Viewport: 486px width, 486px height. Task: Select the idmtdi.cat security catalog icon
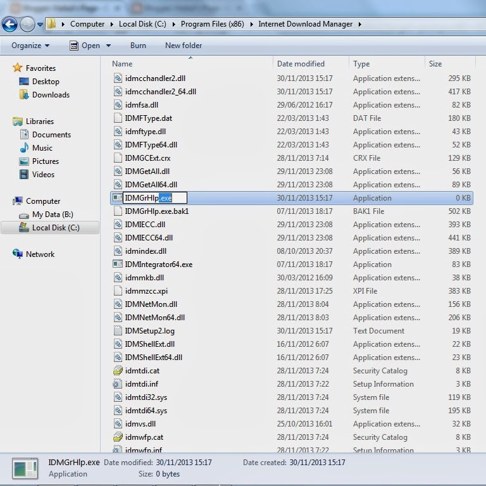click(x=118, y=370)
